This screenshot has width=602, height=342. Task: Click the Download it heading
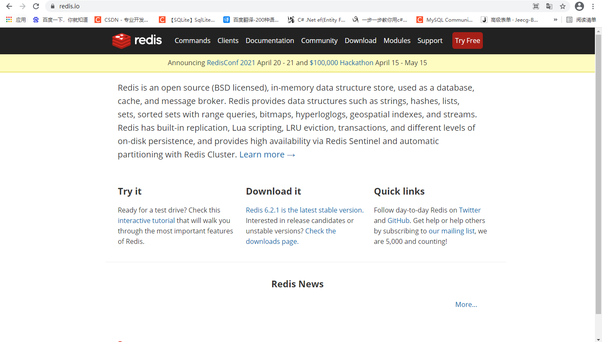click(x=273, y=191)
